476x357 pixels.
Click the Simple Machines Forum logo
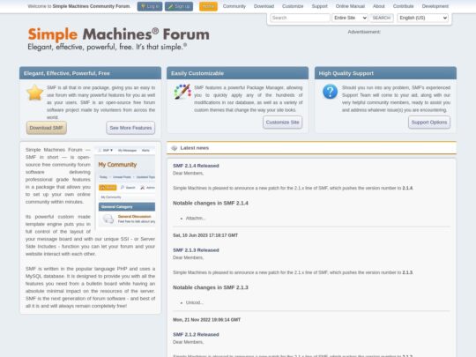[119, 39]
